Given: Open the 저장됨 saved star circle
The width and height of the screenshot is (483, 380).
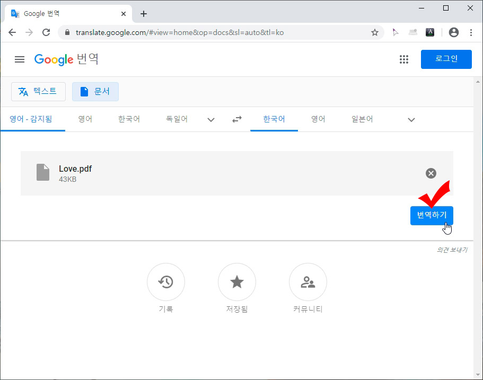Looking at the screenshot, I should pyautogui.click(x=237, y=282).
